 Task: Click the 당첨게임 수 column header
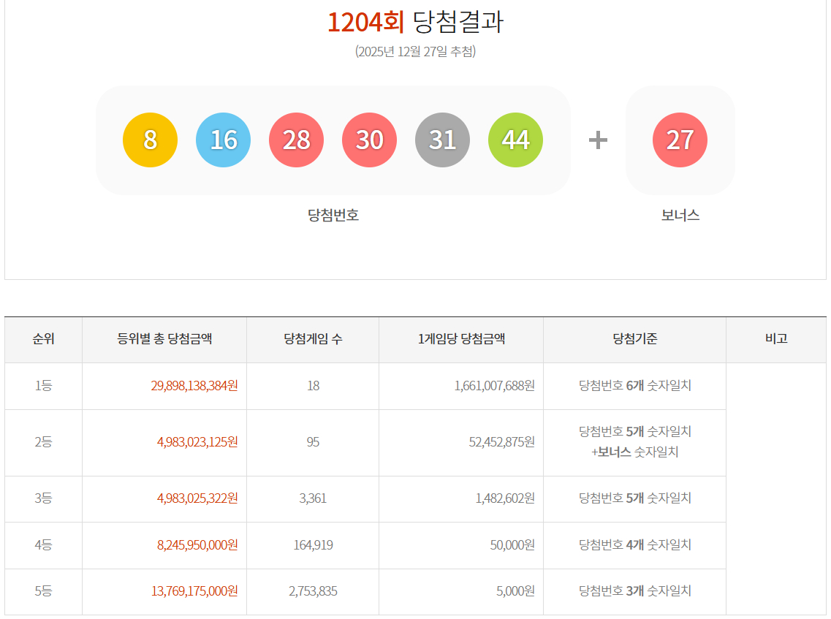[313, 339]
